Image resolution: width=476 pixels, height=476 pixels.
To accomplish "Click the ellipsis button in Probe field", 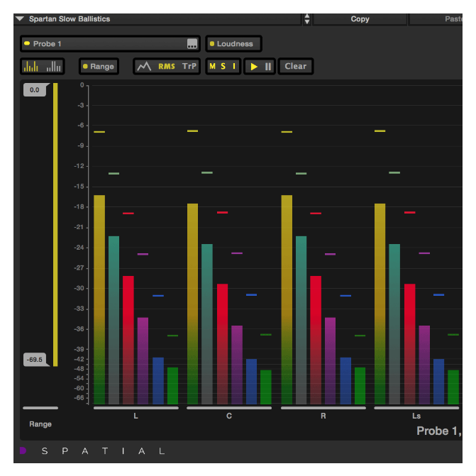I will pyautogui.click(x=192, y=44).
